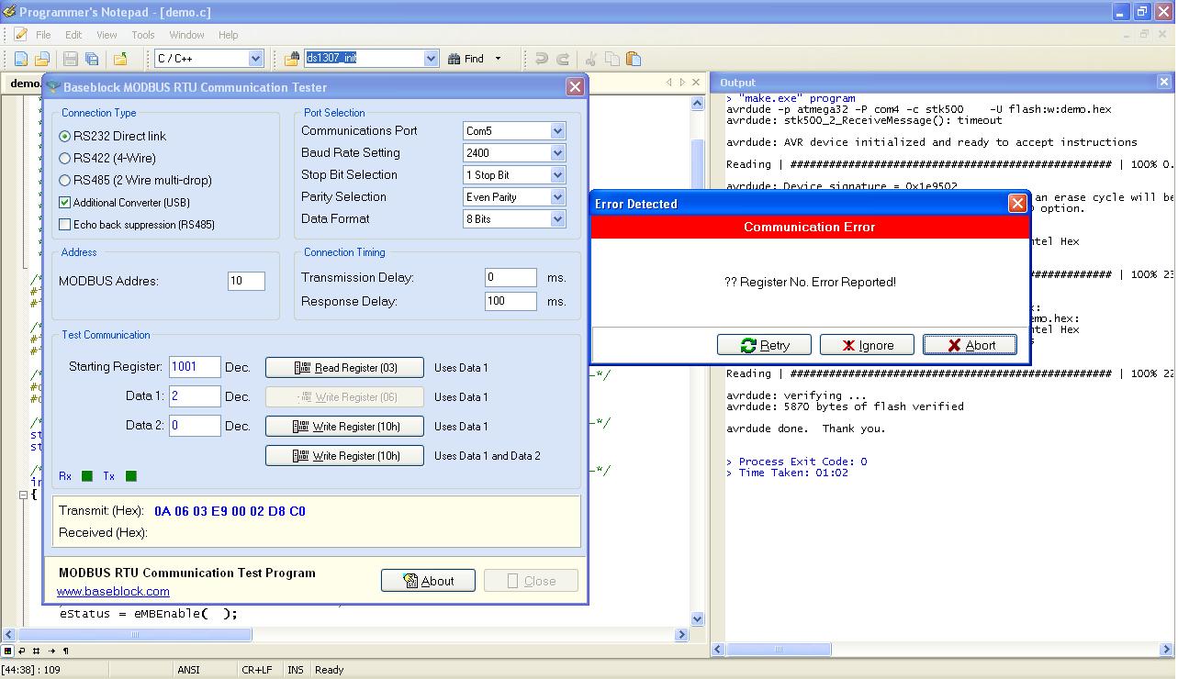Click the leftmost editor view toggle icon
Viewport: 1178px width, 679px height.
[x=7, y=651]
